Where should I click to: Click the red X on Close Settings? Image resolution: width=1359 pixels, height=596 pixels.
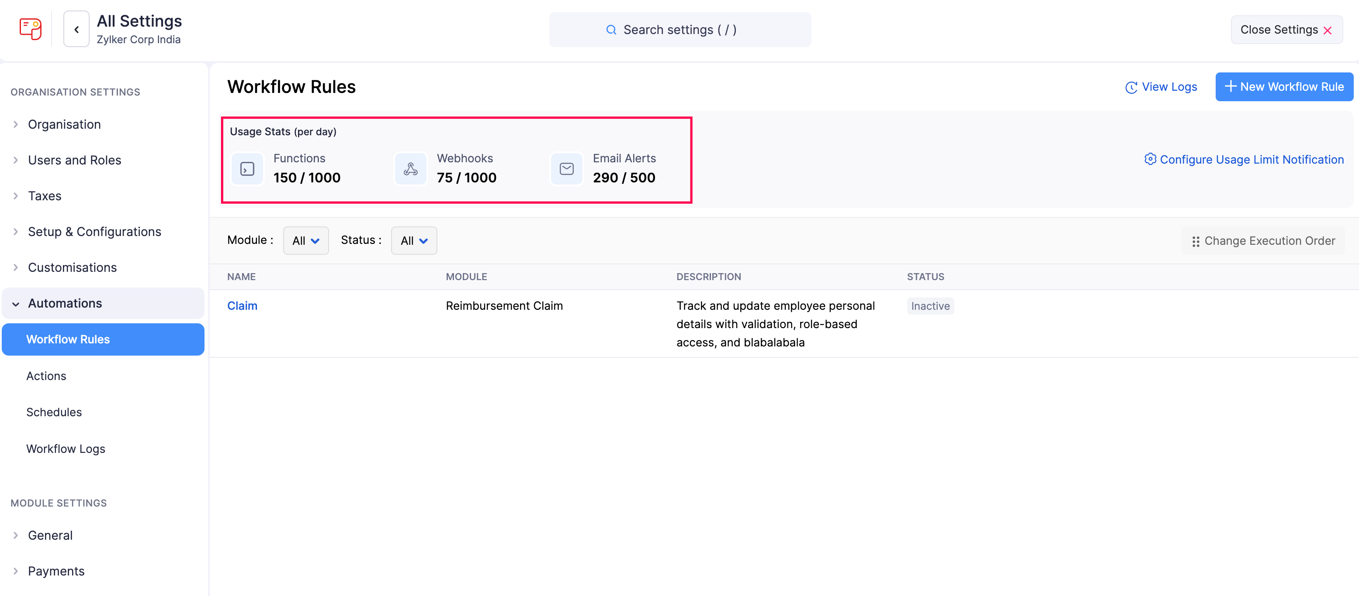pyautogui.click(x=1328, y=31)
